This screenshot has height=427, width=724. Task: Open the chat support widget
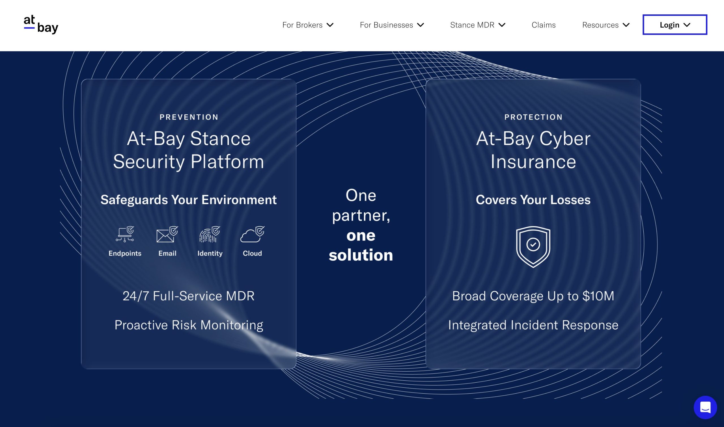pyautogui.click(x=705, y=407)
